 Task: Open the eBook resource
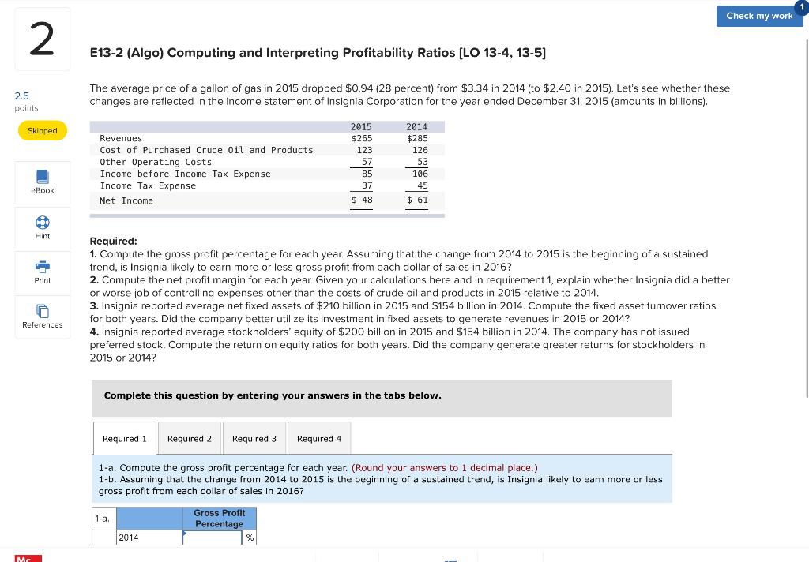point(42,182)
